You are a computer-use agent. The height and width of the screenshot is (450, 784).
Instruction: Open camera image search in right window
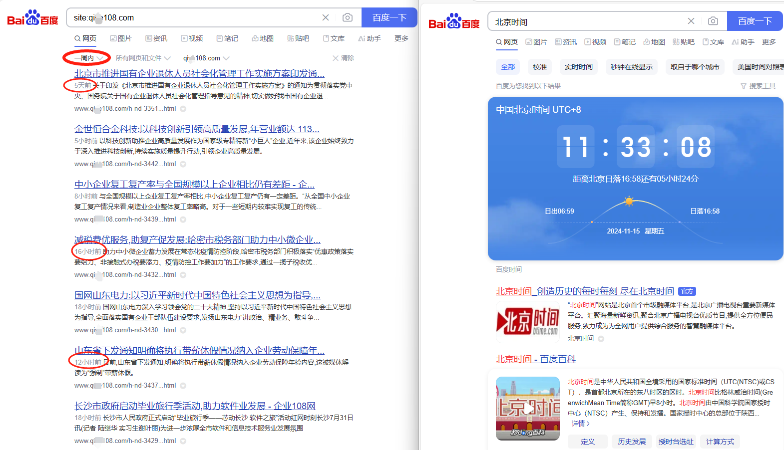[x=713, y=21]
